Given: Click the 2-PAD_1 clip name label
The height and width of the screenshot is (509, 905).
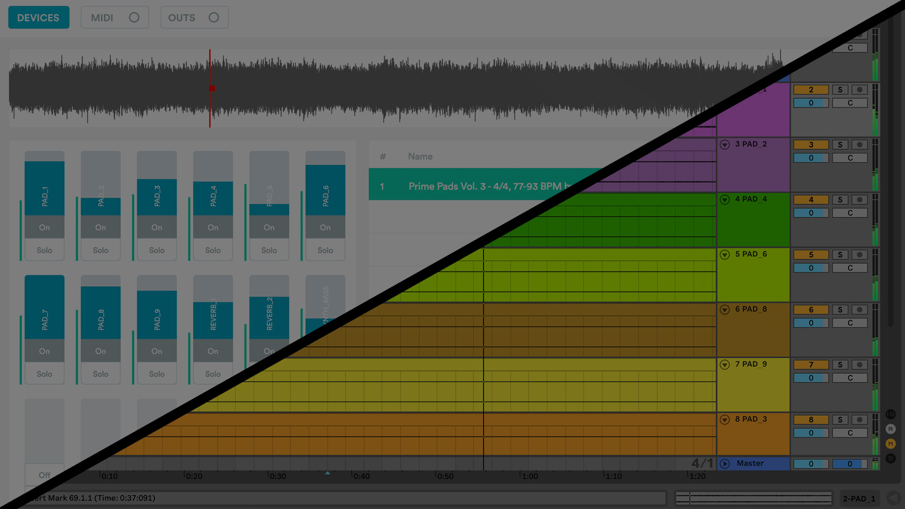Looking at the screenshot, I should (x=859, y=499).
